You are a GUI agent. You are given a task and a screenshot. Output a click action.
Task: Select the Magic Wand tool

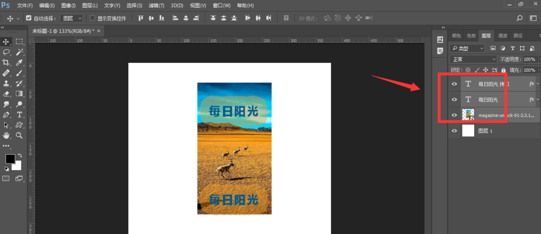click(x=19, y=52)
